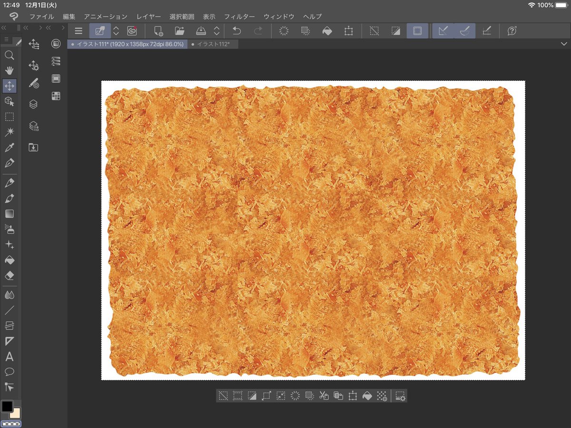
Task: Open the hamburger menu in command bar
Action: tap(79, 31)
